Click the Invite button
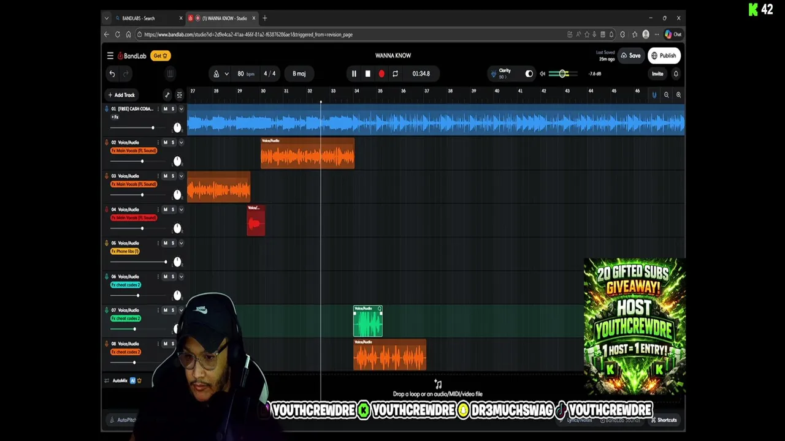 [657, 73]
